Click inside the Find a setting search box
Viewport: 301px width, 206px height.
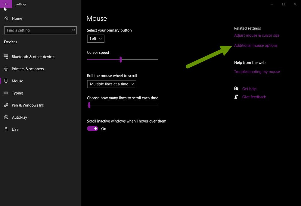40,30
